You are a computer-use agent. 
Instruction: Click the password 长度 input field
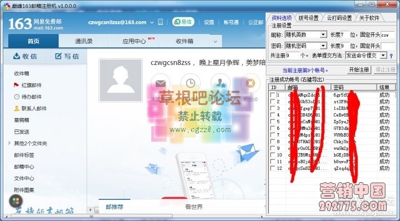[345, 46]
